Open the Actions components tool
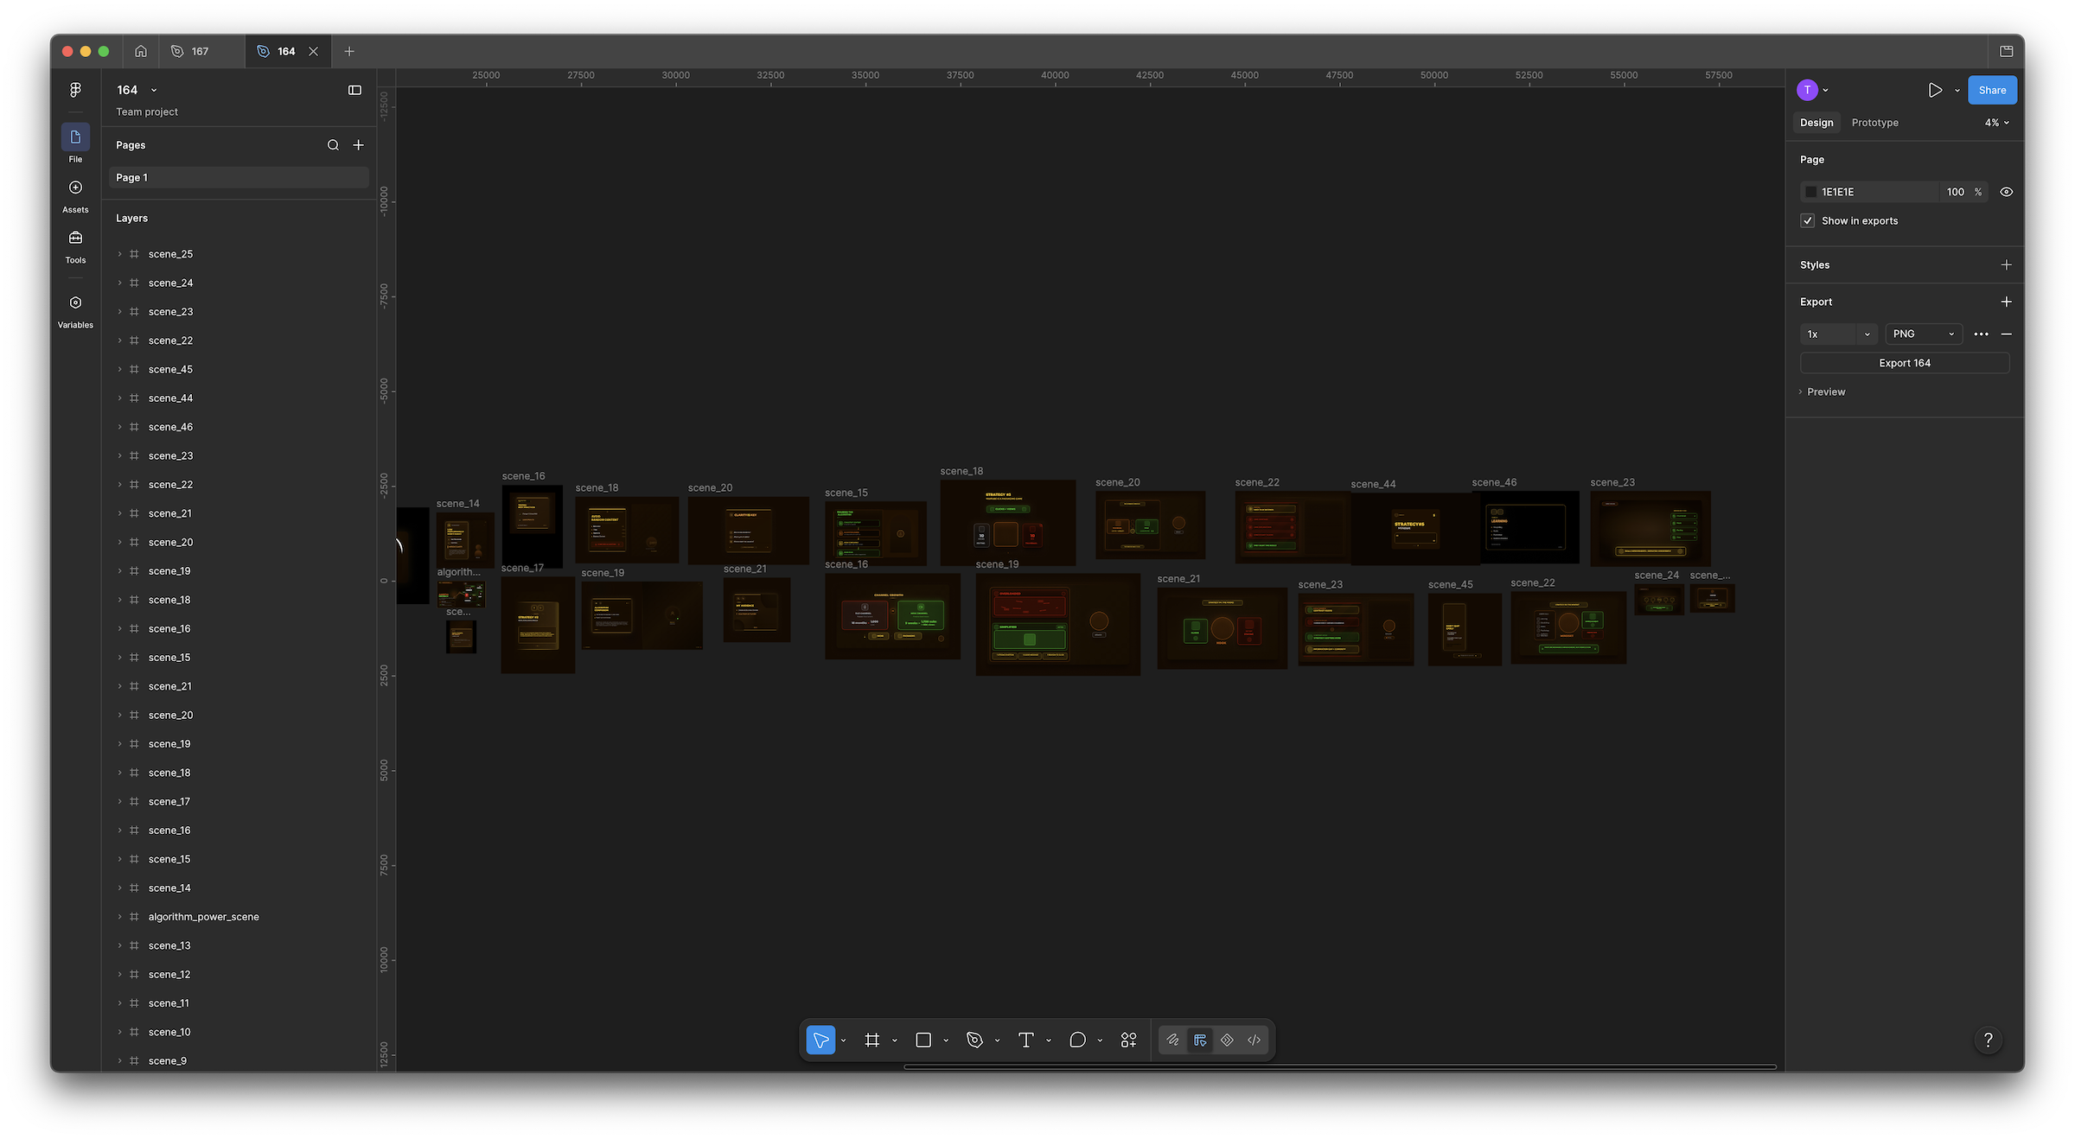Viewport: 2075px width, 1139px height. tap(1128, 1040)
